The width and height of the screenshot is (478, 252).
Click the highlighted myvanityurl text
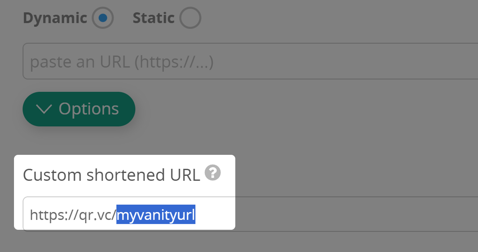(156, 215)
